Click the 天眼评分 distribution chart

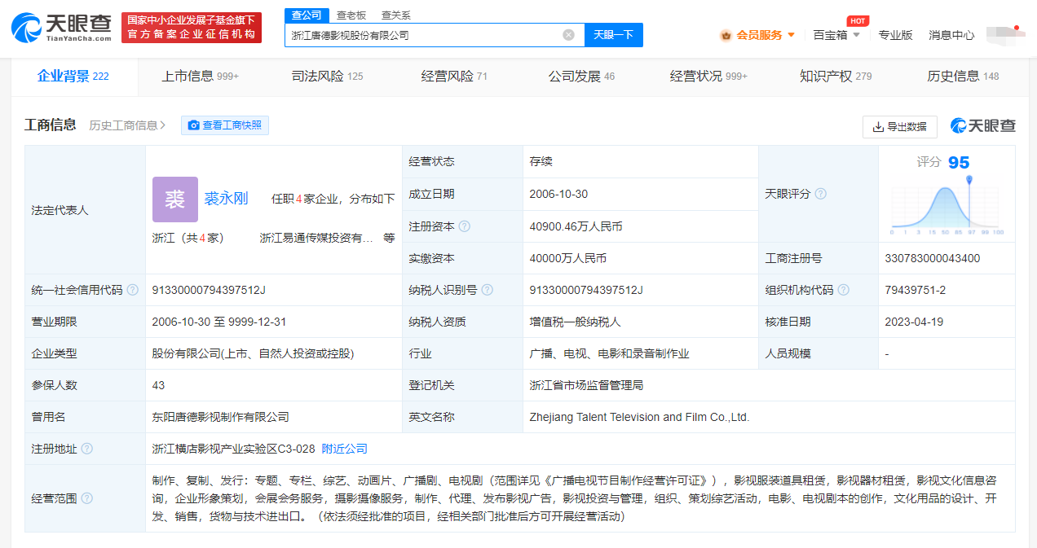[947, 207]
